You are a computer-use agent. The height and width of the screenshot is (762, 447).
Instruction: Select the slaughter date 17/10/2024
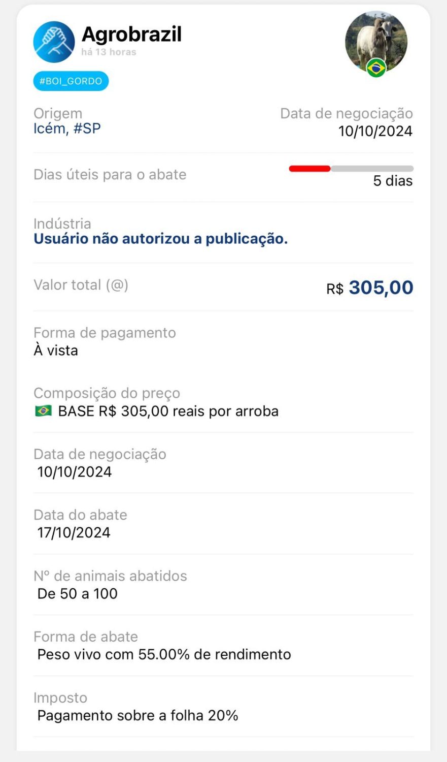click(74, 533)
